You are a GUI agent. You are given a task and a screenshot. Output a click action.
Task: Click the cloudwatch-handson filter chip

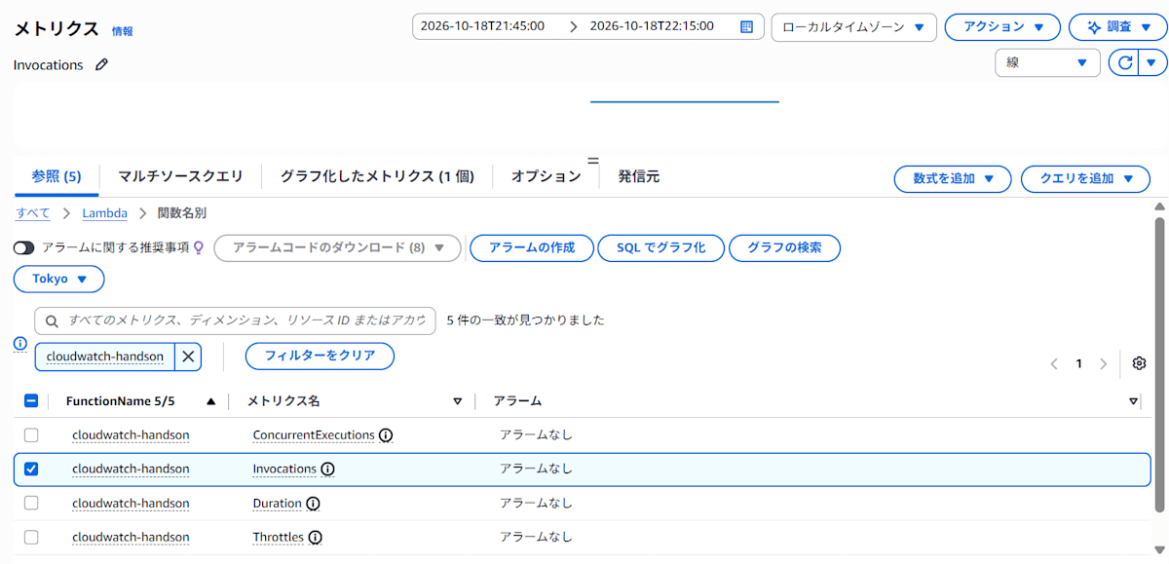[105, 357]
